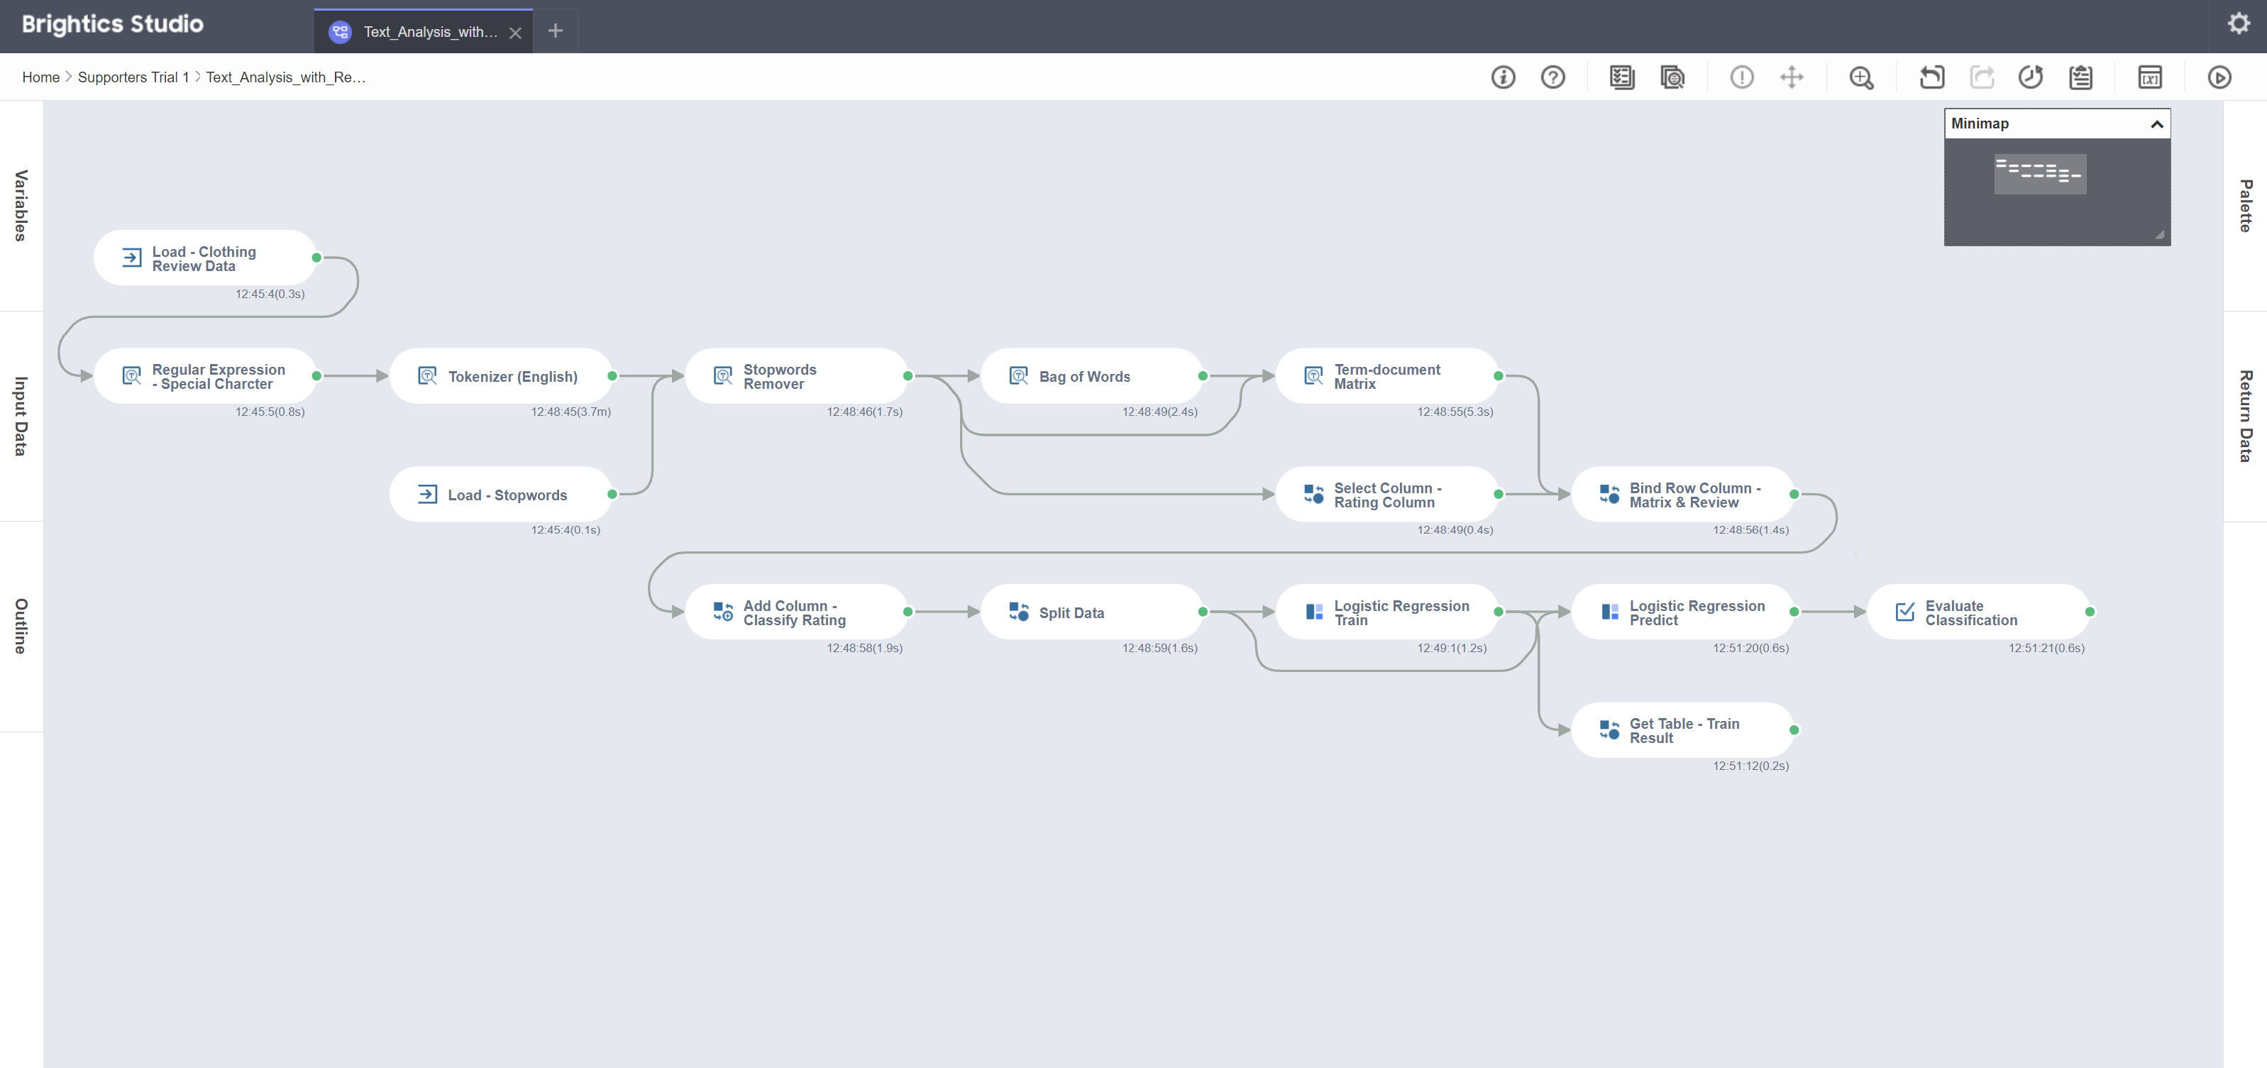Open the model information icon

point(1502,77)
